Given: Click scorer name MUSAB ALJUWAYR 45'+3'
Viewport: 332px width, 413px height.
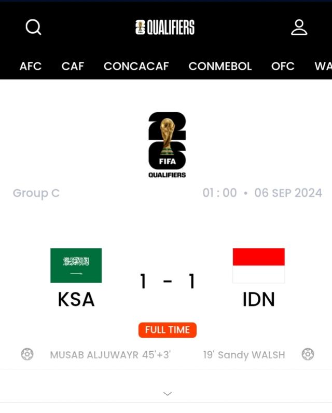Looking at the screenshot, I should pyautogui.click(x=110, y=355).
